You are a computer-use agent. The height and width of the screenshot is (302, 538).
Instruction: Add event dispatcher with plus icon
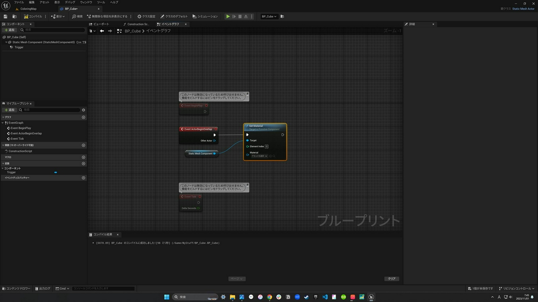[x=83, y=178]
